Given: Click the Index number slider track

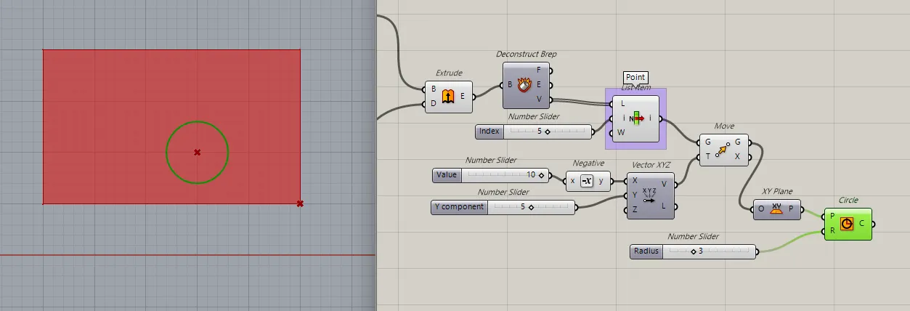Looking at the screenshot, I should [x=548, y=132].
